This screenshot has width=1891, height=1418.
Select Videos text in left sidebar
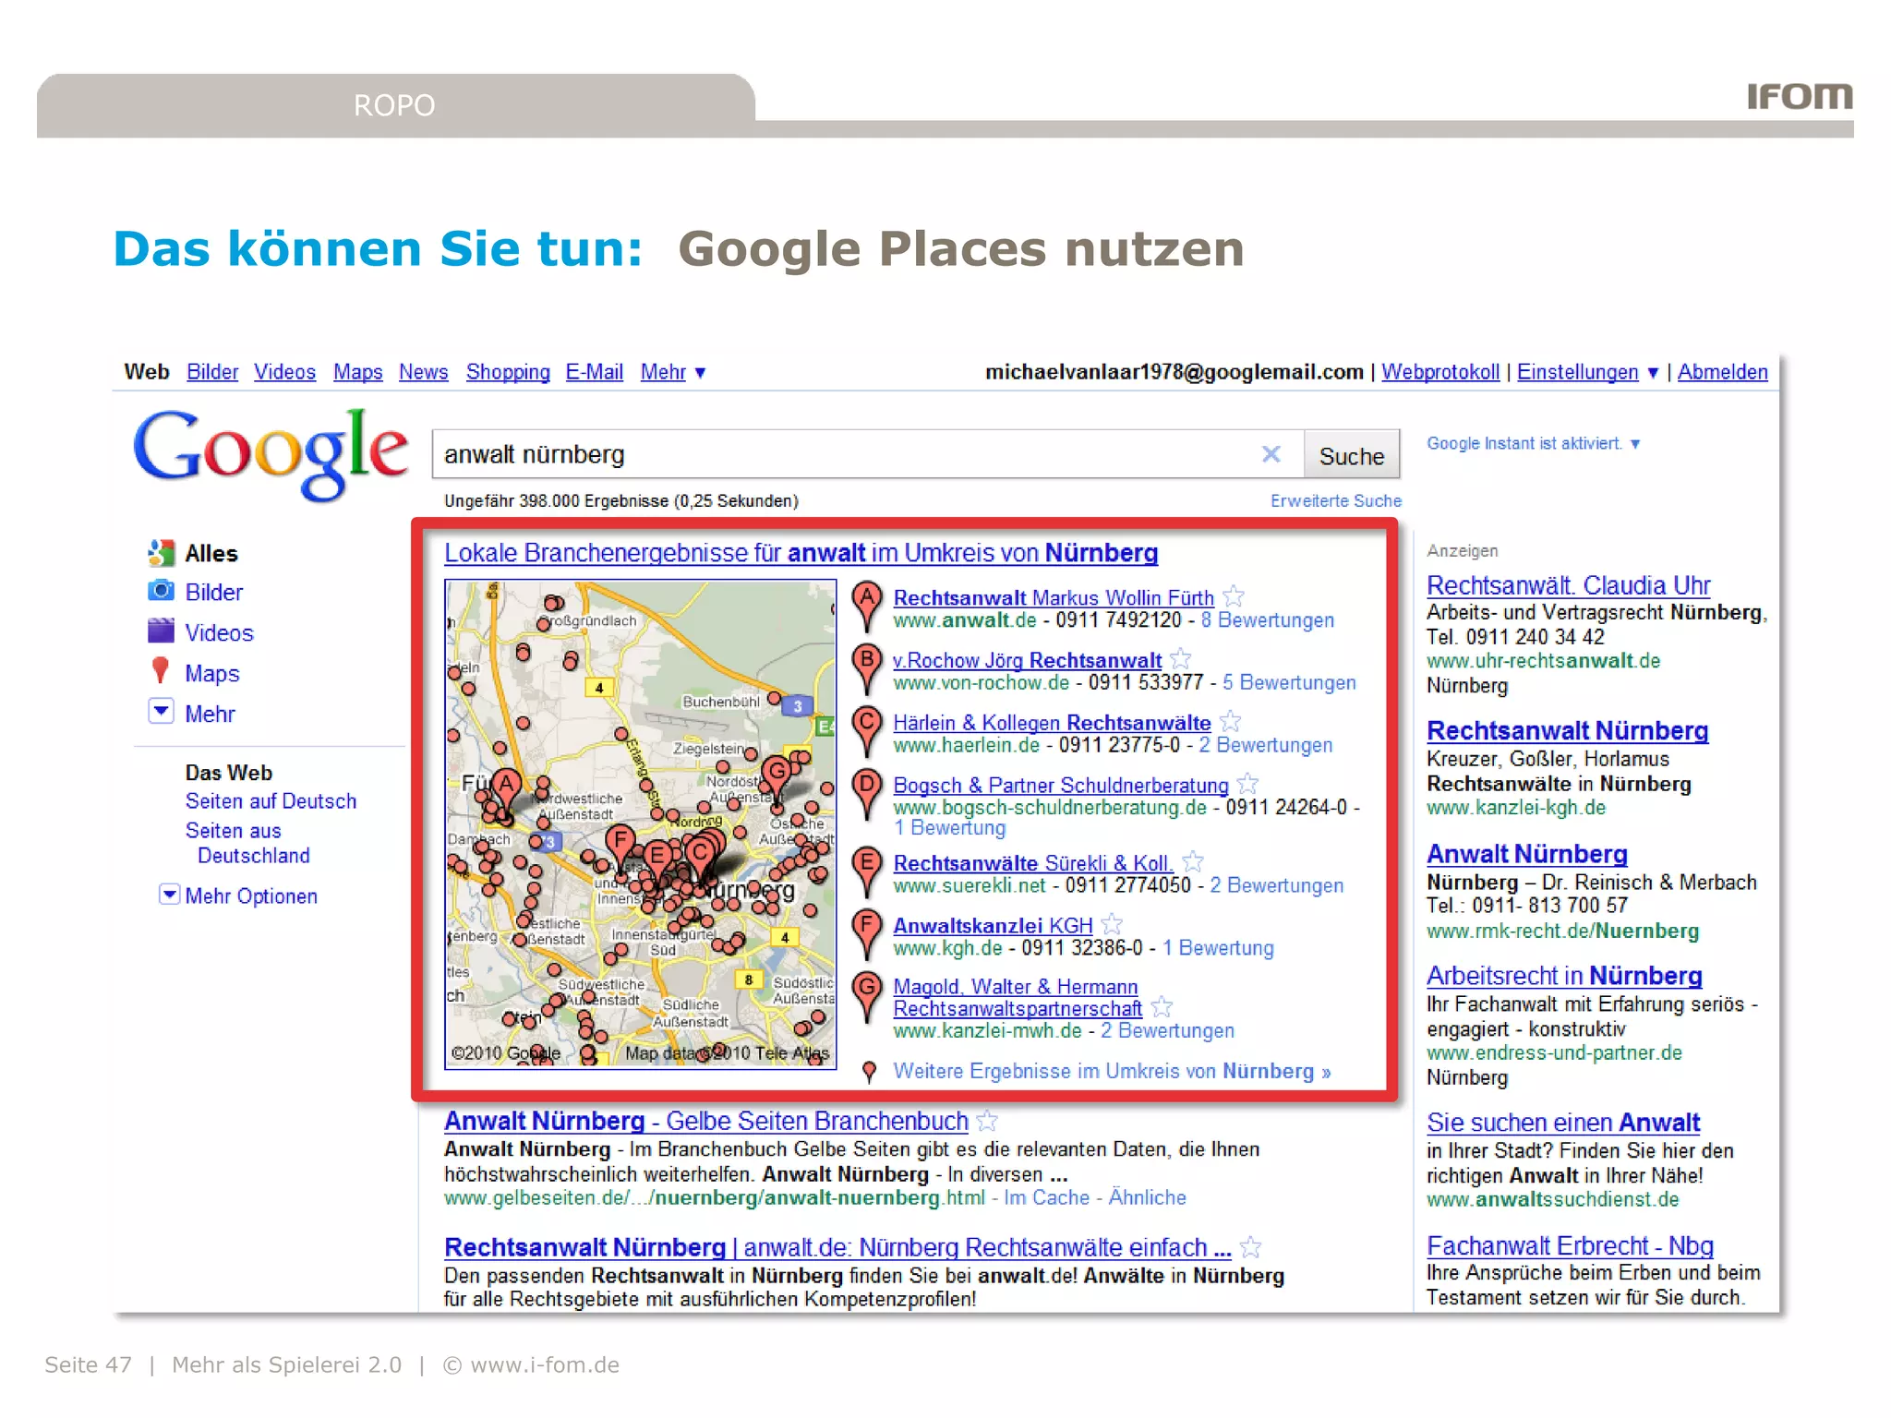pyautogui.click(x=219, y=632)
